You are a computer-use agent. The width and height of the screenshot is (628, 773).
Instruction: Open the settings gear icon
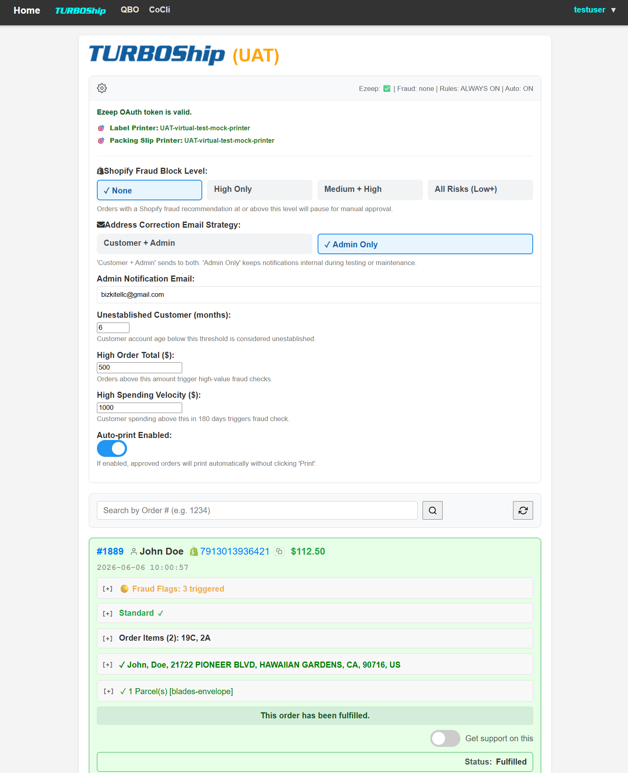coord(102,88)
